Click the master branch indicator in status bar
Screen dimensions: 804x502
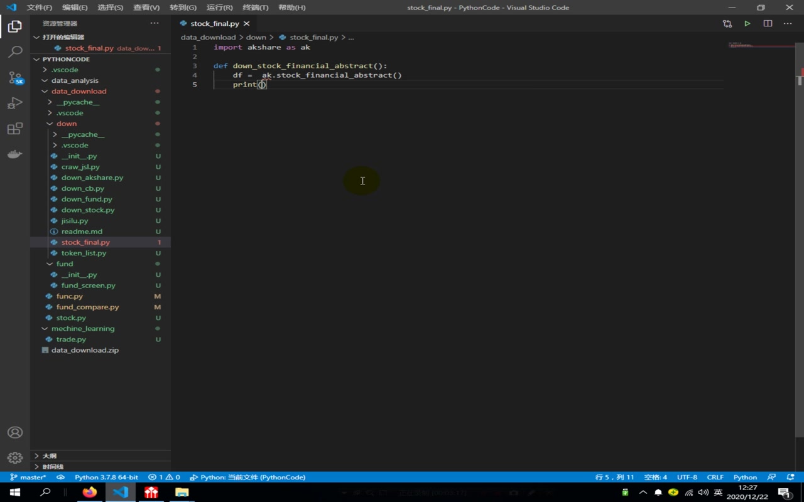pyautogui.click(x=28, y=477)
